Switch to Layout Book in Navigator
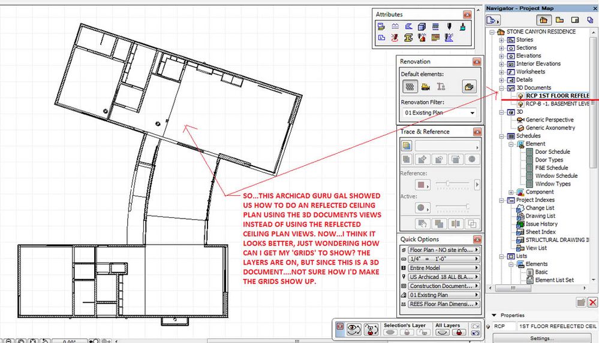Screen dimensions: 599x343 pos(575,20)
